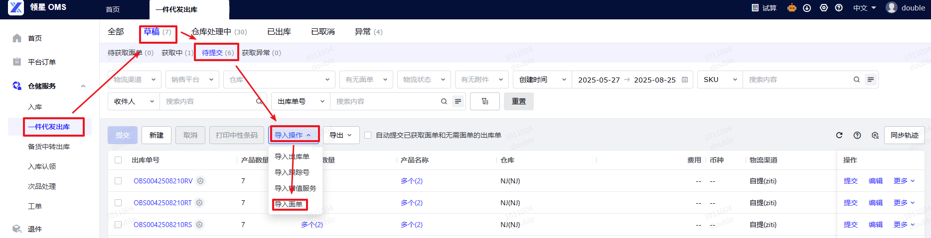Choose 导入面单 from the import menu
The width and height of the screenshot is (931, 238).
[x=289, y=204]
